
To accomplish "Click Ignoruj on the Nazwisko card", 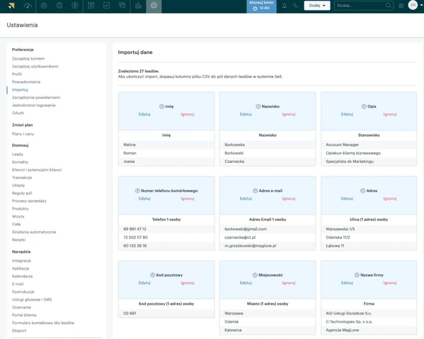I will (289, 114).
